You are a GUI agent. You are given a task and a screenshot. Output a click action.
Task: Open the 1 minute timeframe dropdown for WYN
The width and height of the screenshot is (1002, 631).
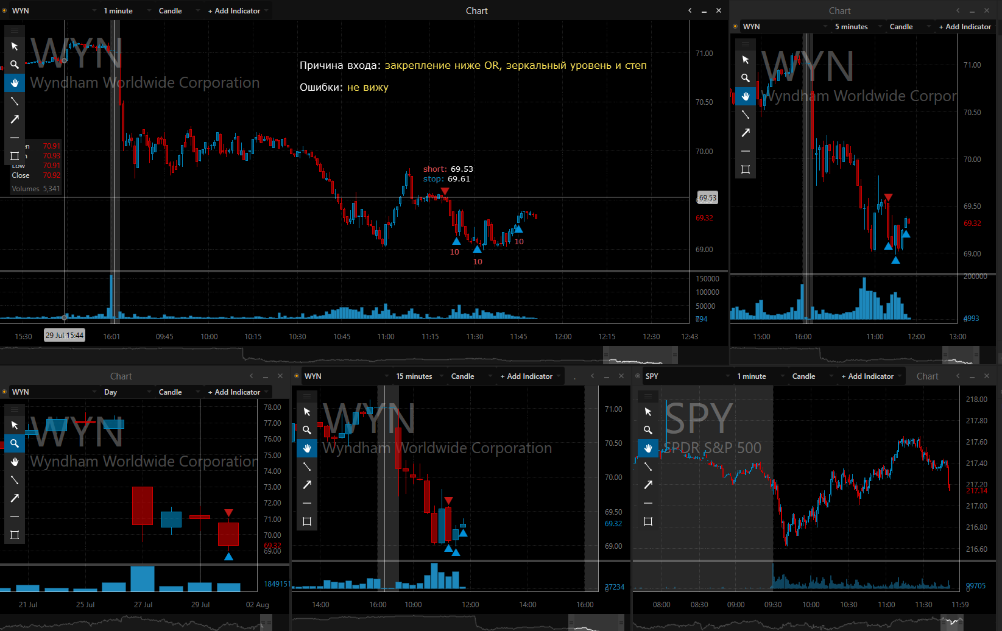coord(127,11)
